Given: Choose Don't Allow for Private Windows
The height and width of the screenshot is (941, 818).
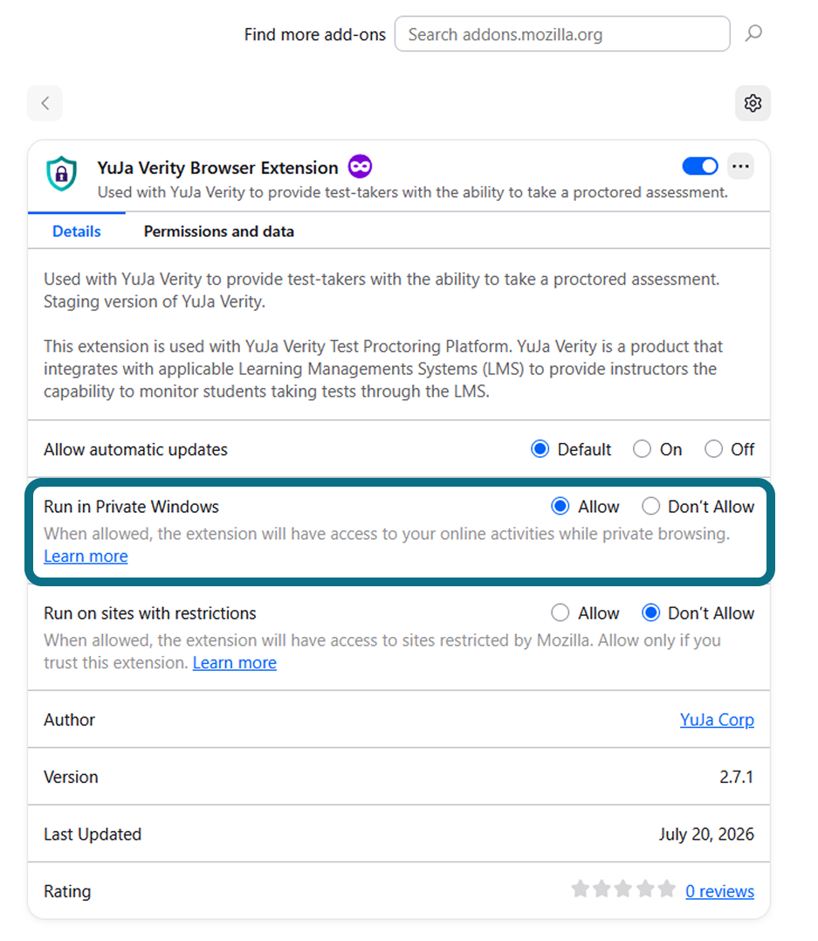Looking at the screenshot, I should [x=650, y=507].
